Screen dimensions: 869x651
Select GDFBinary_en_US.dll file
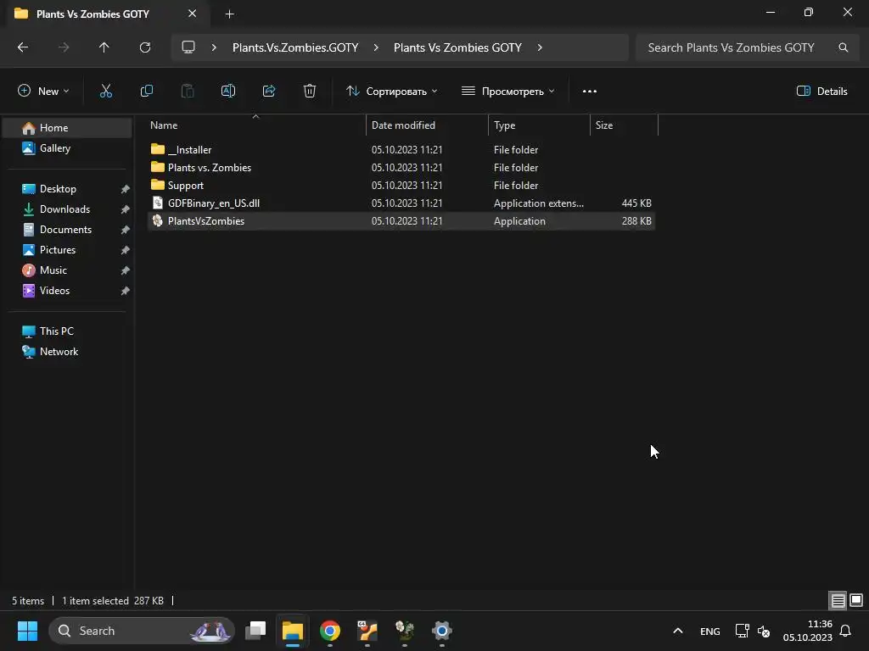[x=401, y=203]
